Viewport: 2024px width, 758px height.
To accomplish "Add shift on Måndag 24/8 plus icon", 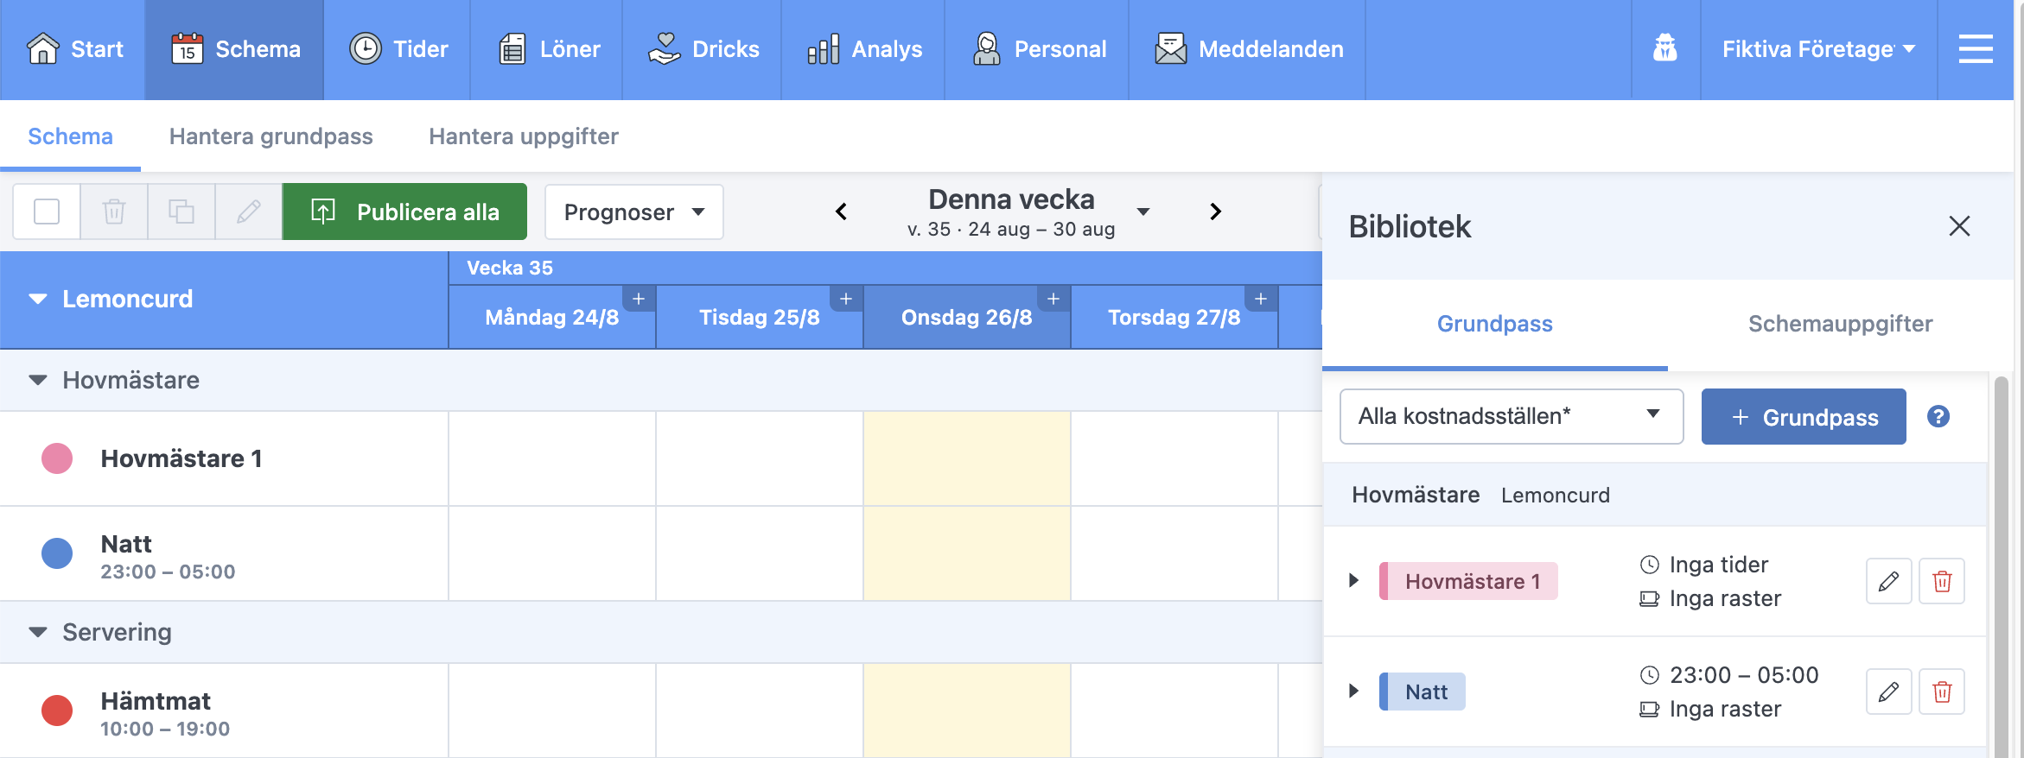I will click(639, 299).
